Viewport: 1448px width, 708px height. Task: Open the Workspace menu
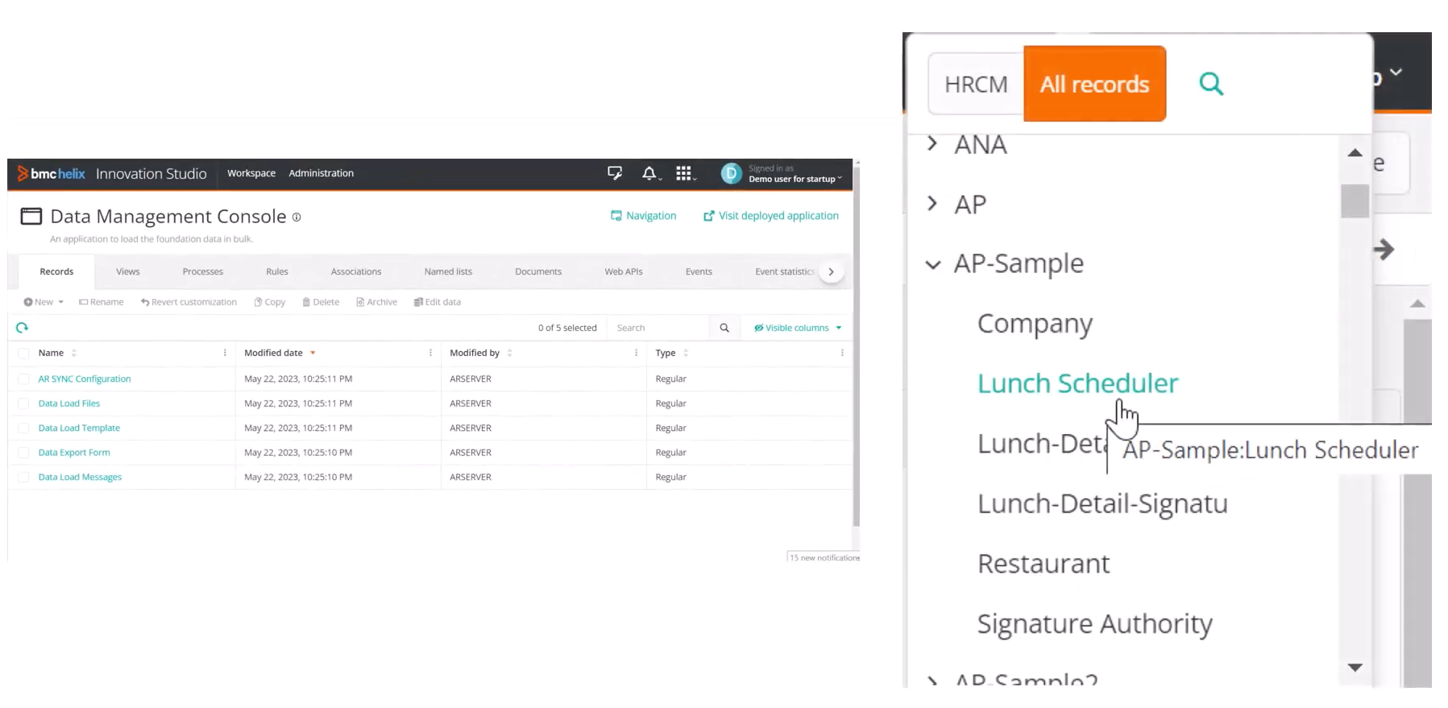click(x=251, y=173)
